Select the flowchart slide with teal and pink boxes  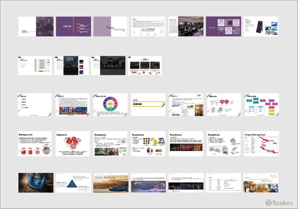pos(262,105)
